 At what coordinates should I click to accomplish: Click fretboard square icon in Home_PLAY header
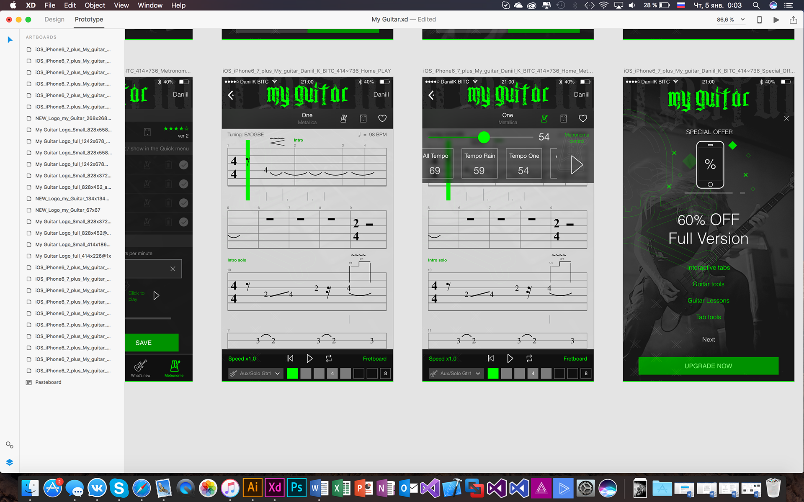click(x=363, y=118)
